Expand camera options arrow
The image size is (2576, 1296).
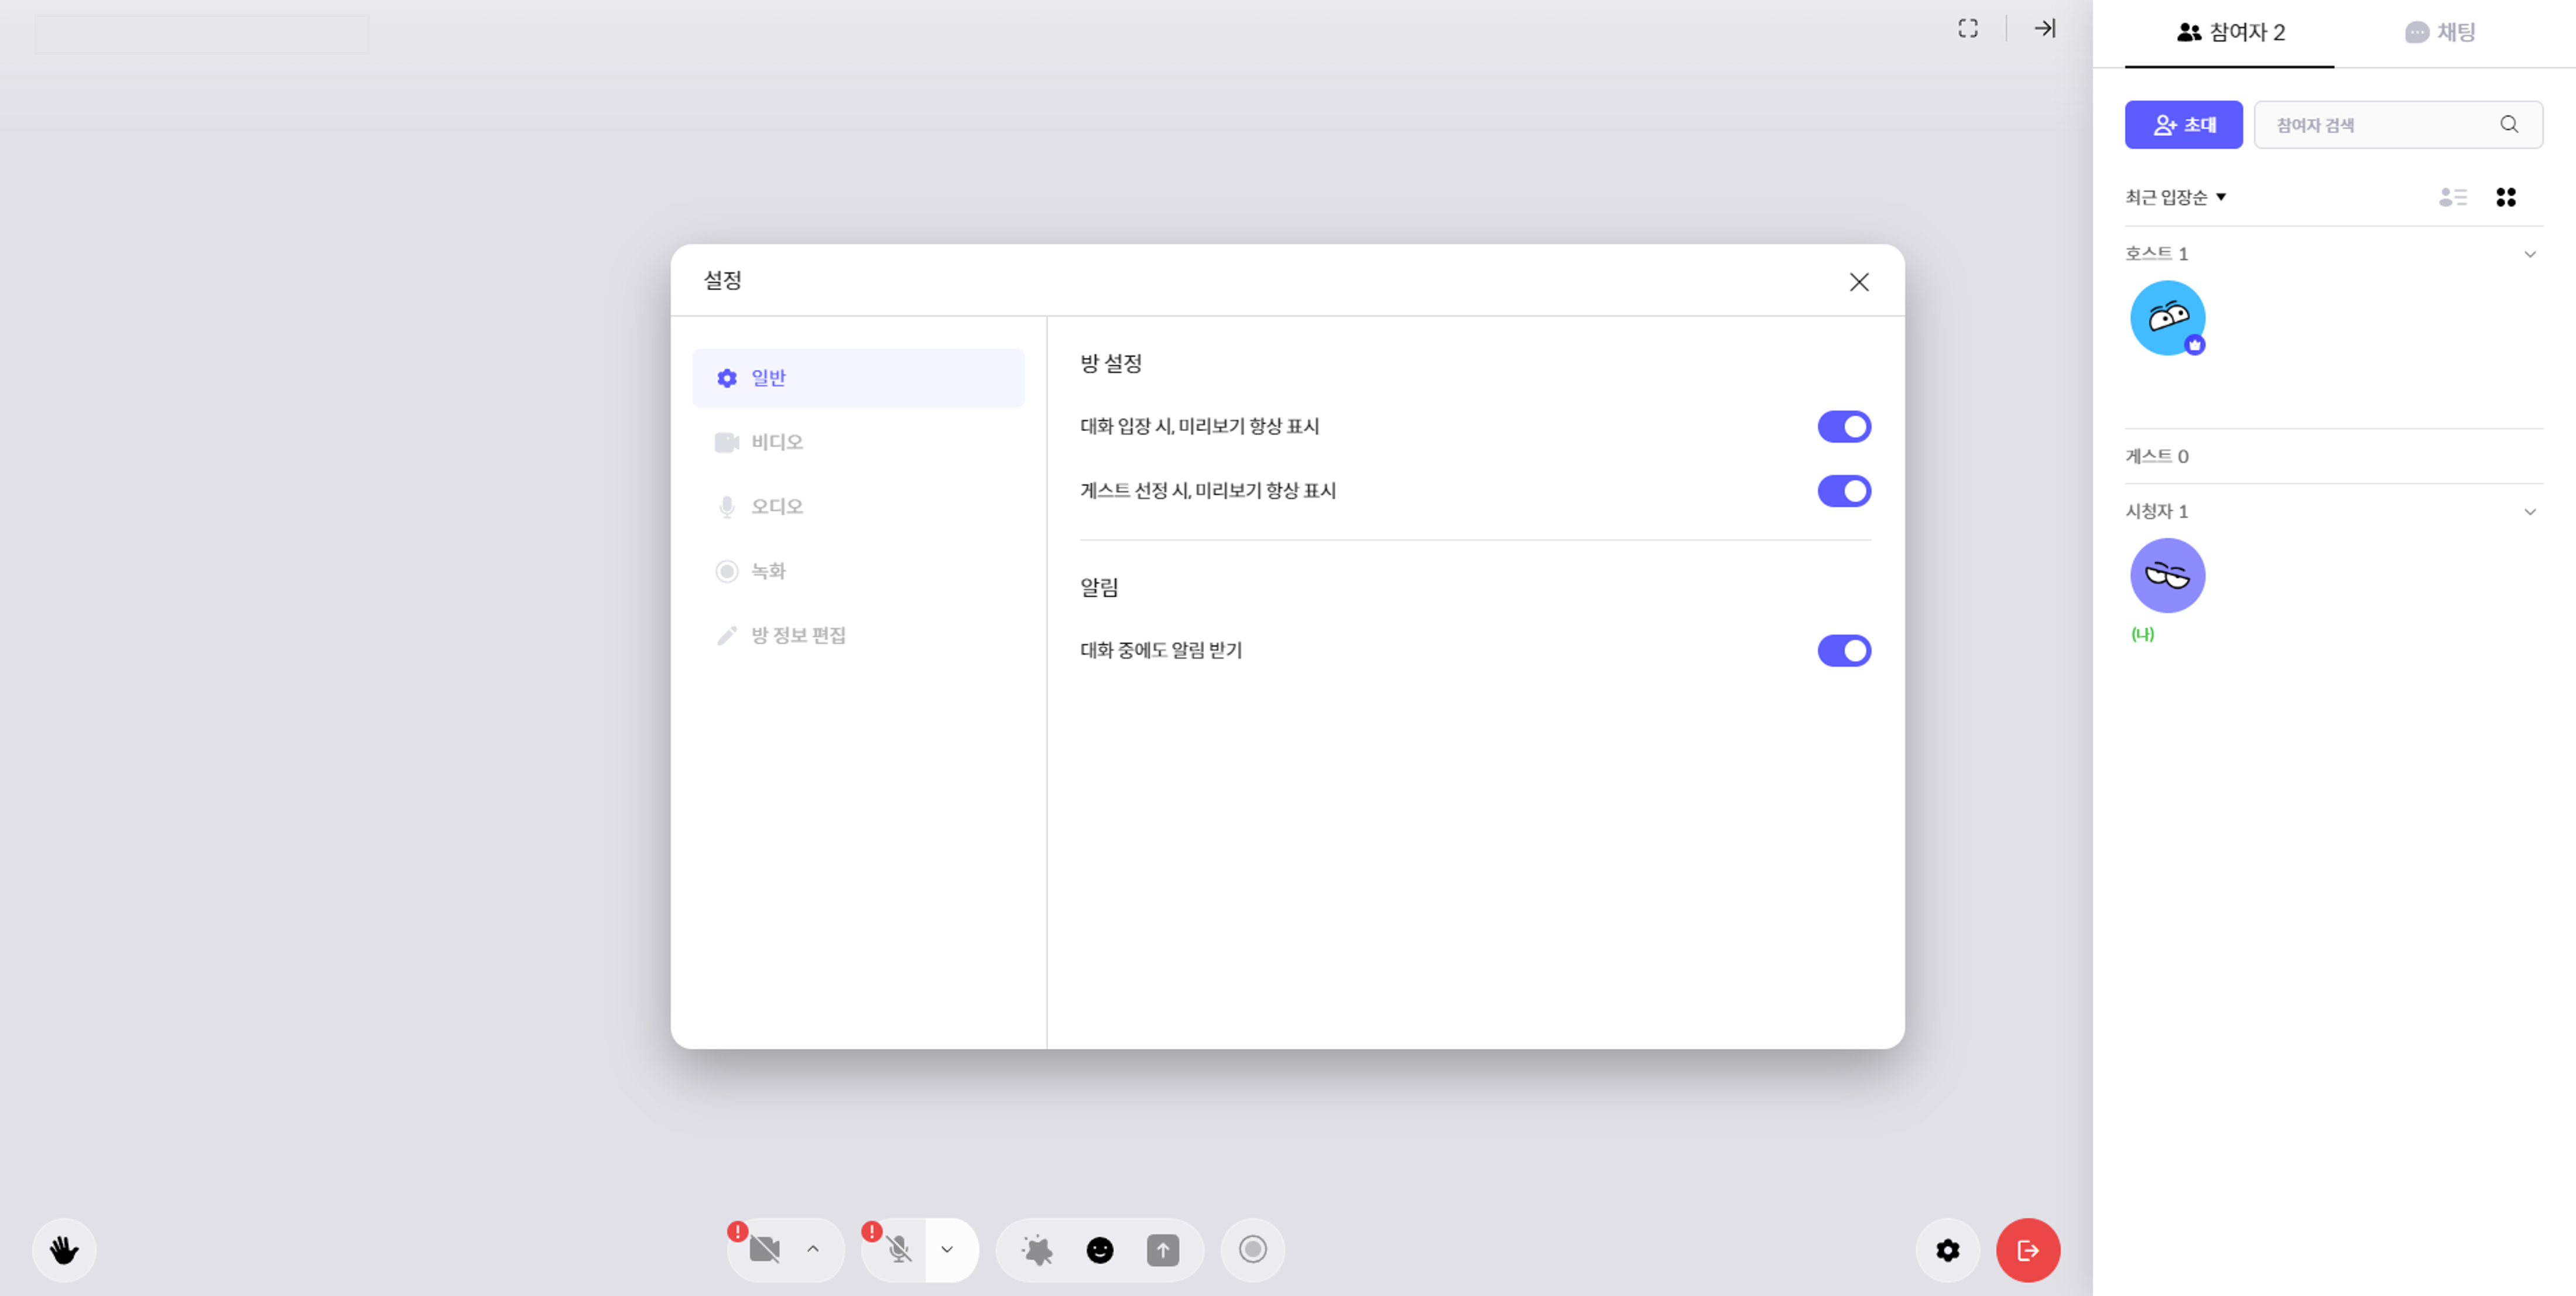coord(813,1250)
